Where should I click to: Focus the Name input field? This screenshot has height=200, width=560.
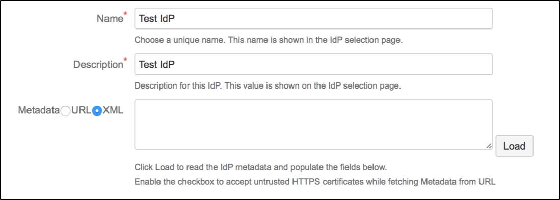[313, 18]
